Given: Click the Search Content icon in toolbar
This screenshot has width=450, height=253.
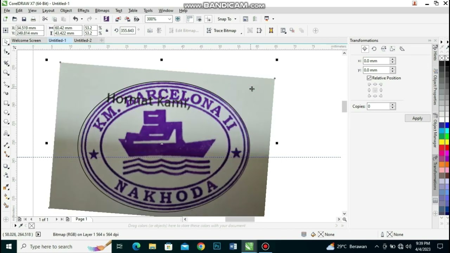Looking at the screenshot, I should (106, 19).
